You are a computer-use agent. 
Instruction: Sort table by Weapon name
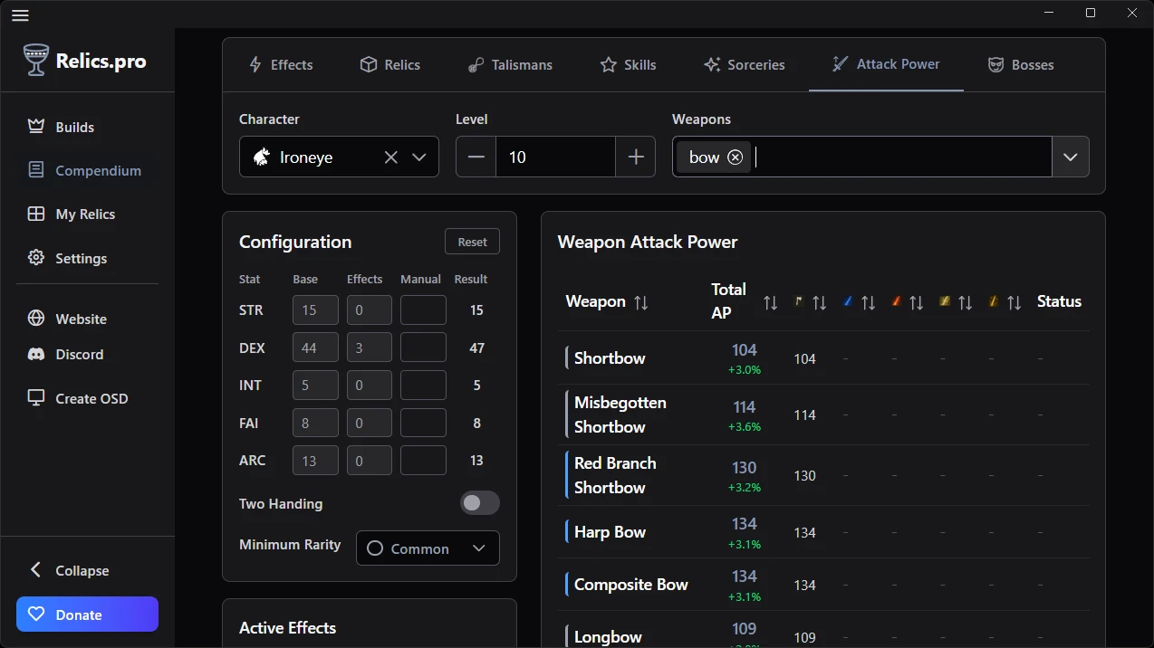click(x=641, y=302)
